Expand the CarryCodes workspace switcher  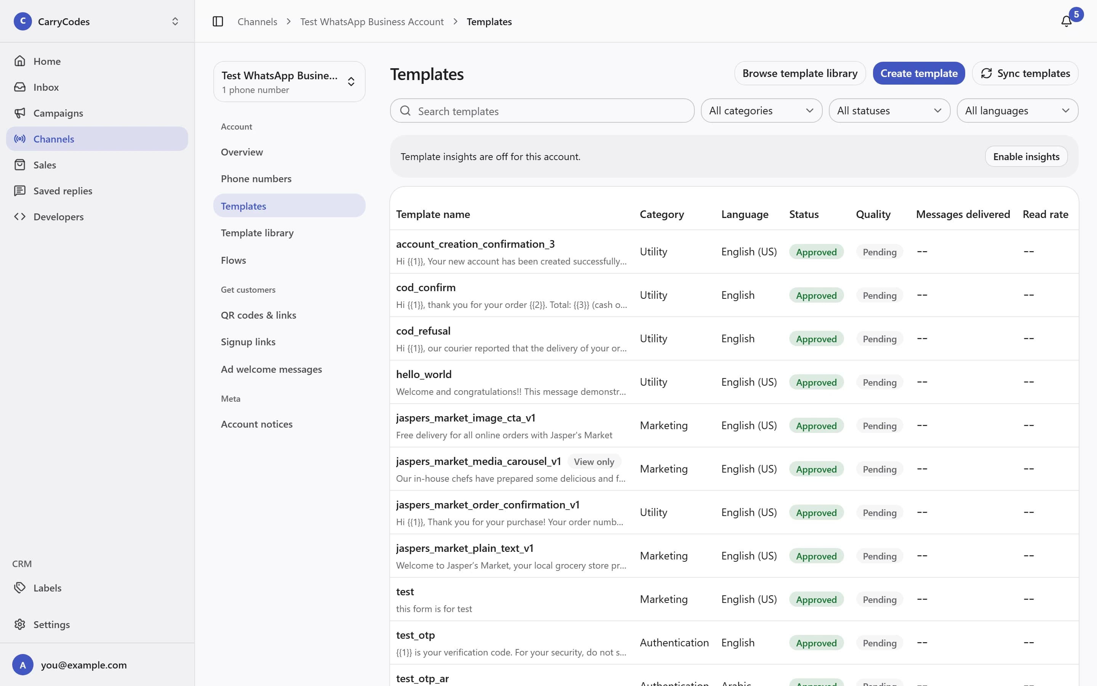(175, 21)
